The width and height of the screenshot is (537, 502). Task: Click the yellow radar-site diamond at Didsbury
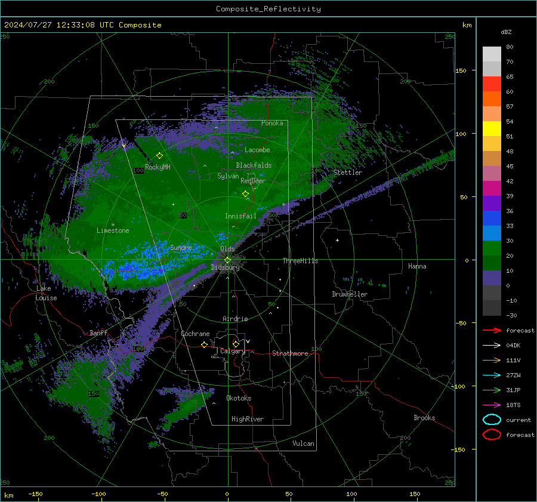(x=227, y=260)
